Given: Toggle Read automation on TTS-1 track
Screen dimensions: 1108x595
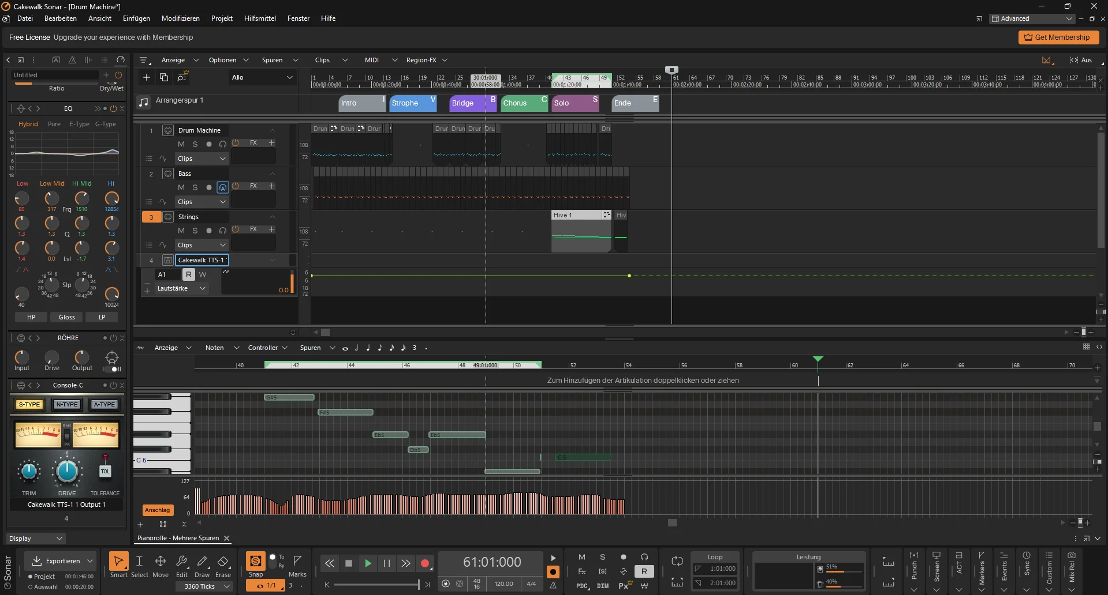Looking at the screenshot, I should pyautogui.click(x=188, y=274).
